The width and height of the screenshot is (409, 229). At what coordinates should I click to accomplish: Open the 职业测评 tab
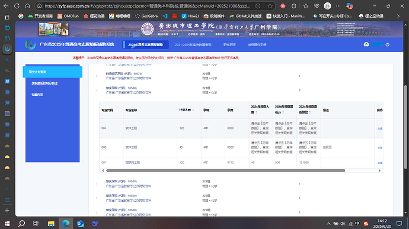229,45
